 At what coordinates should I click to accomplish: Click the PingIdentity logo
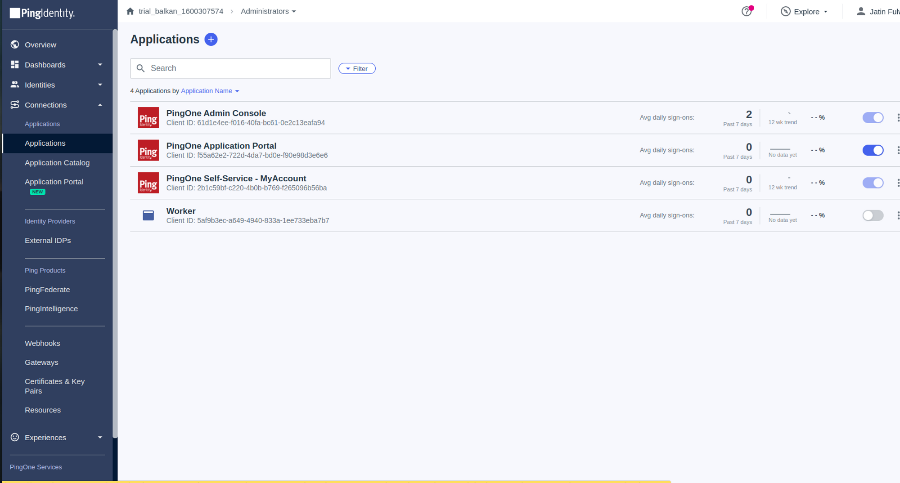42,13
